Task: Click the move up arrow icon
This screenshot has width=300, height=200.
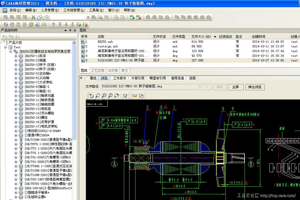Action: pyautogui.click(x=54, y=25)
